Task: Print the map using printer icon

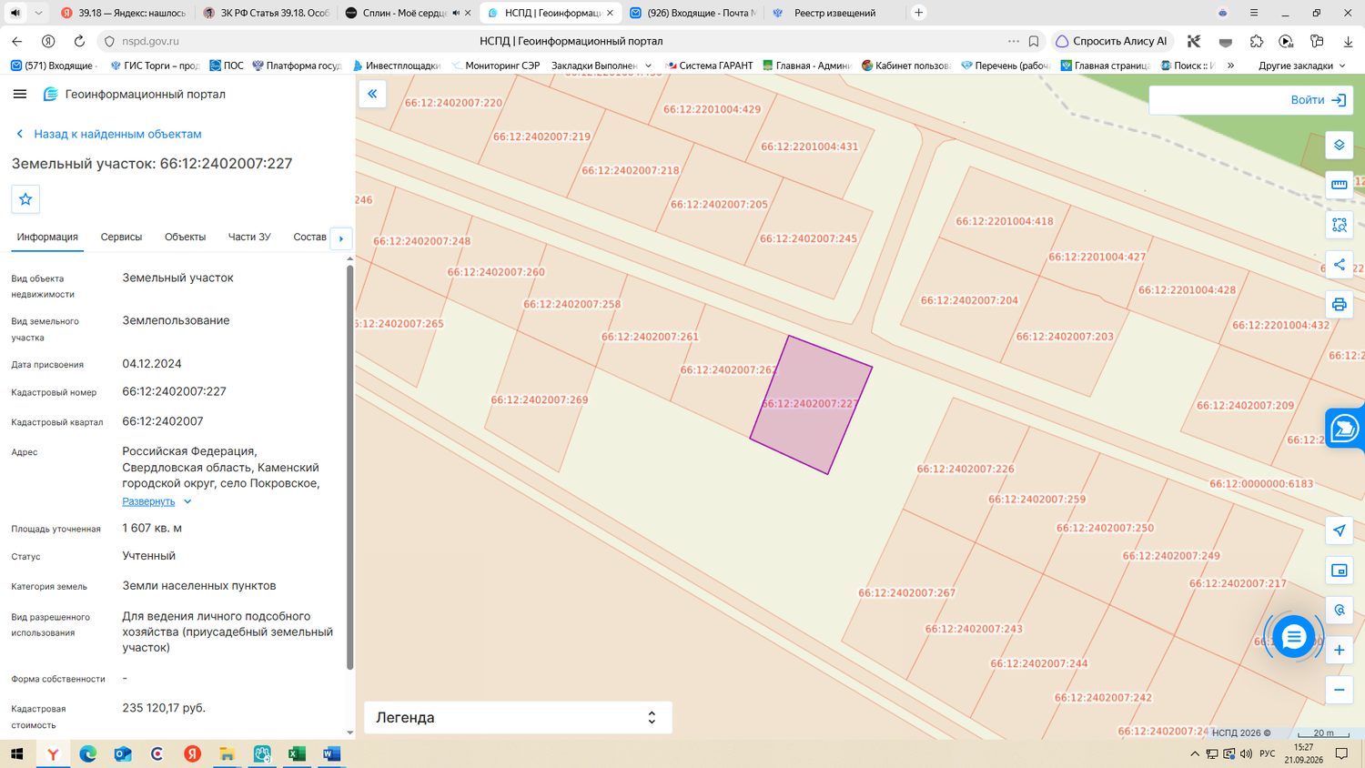Action: (1339, 304)
